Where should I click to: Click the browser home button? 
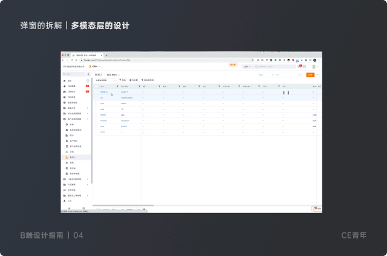click(x=76, y=60)
